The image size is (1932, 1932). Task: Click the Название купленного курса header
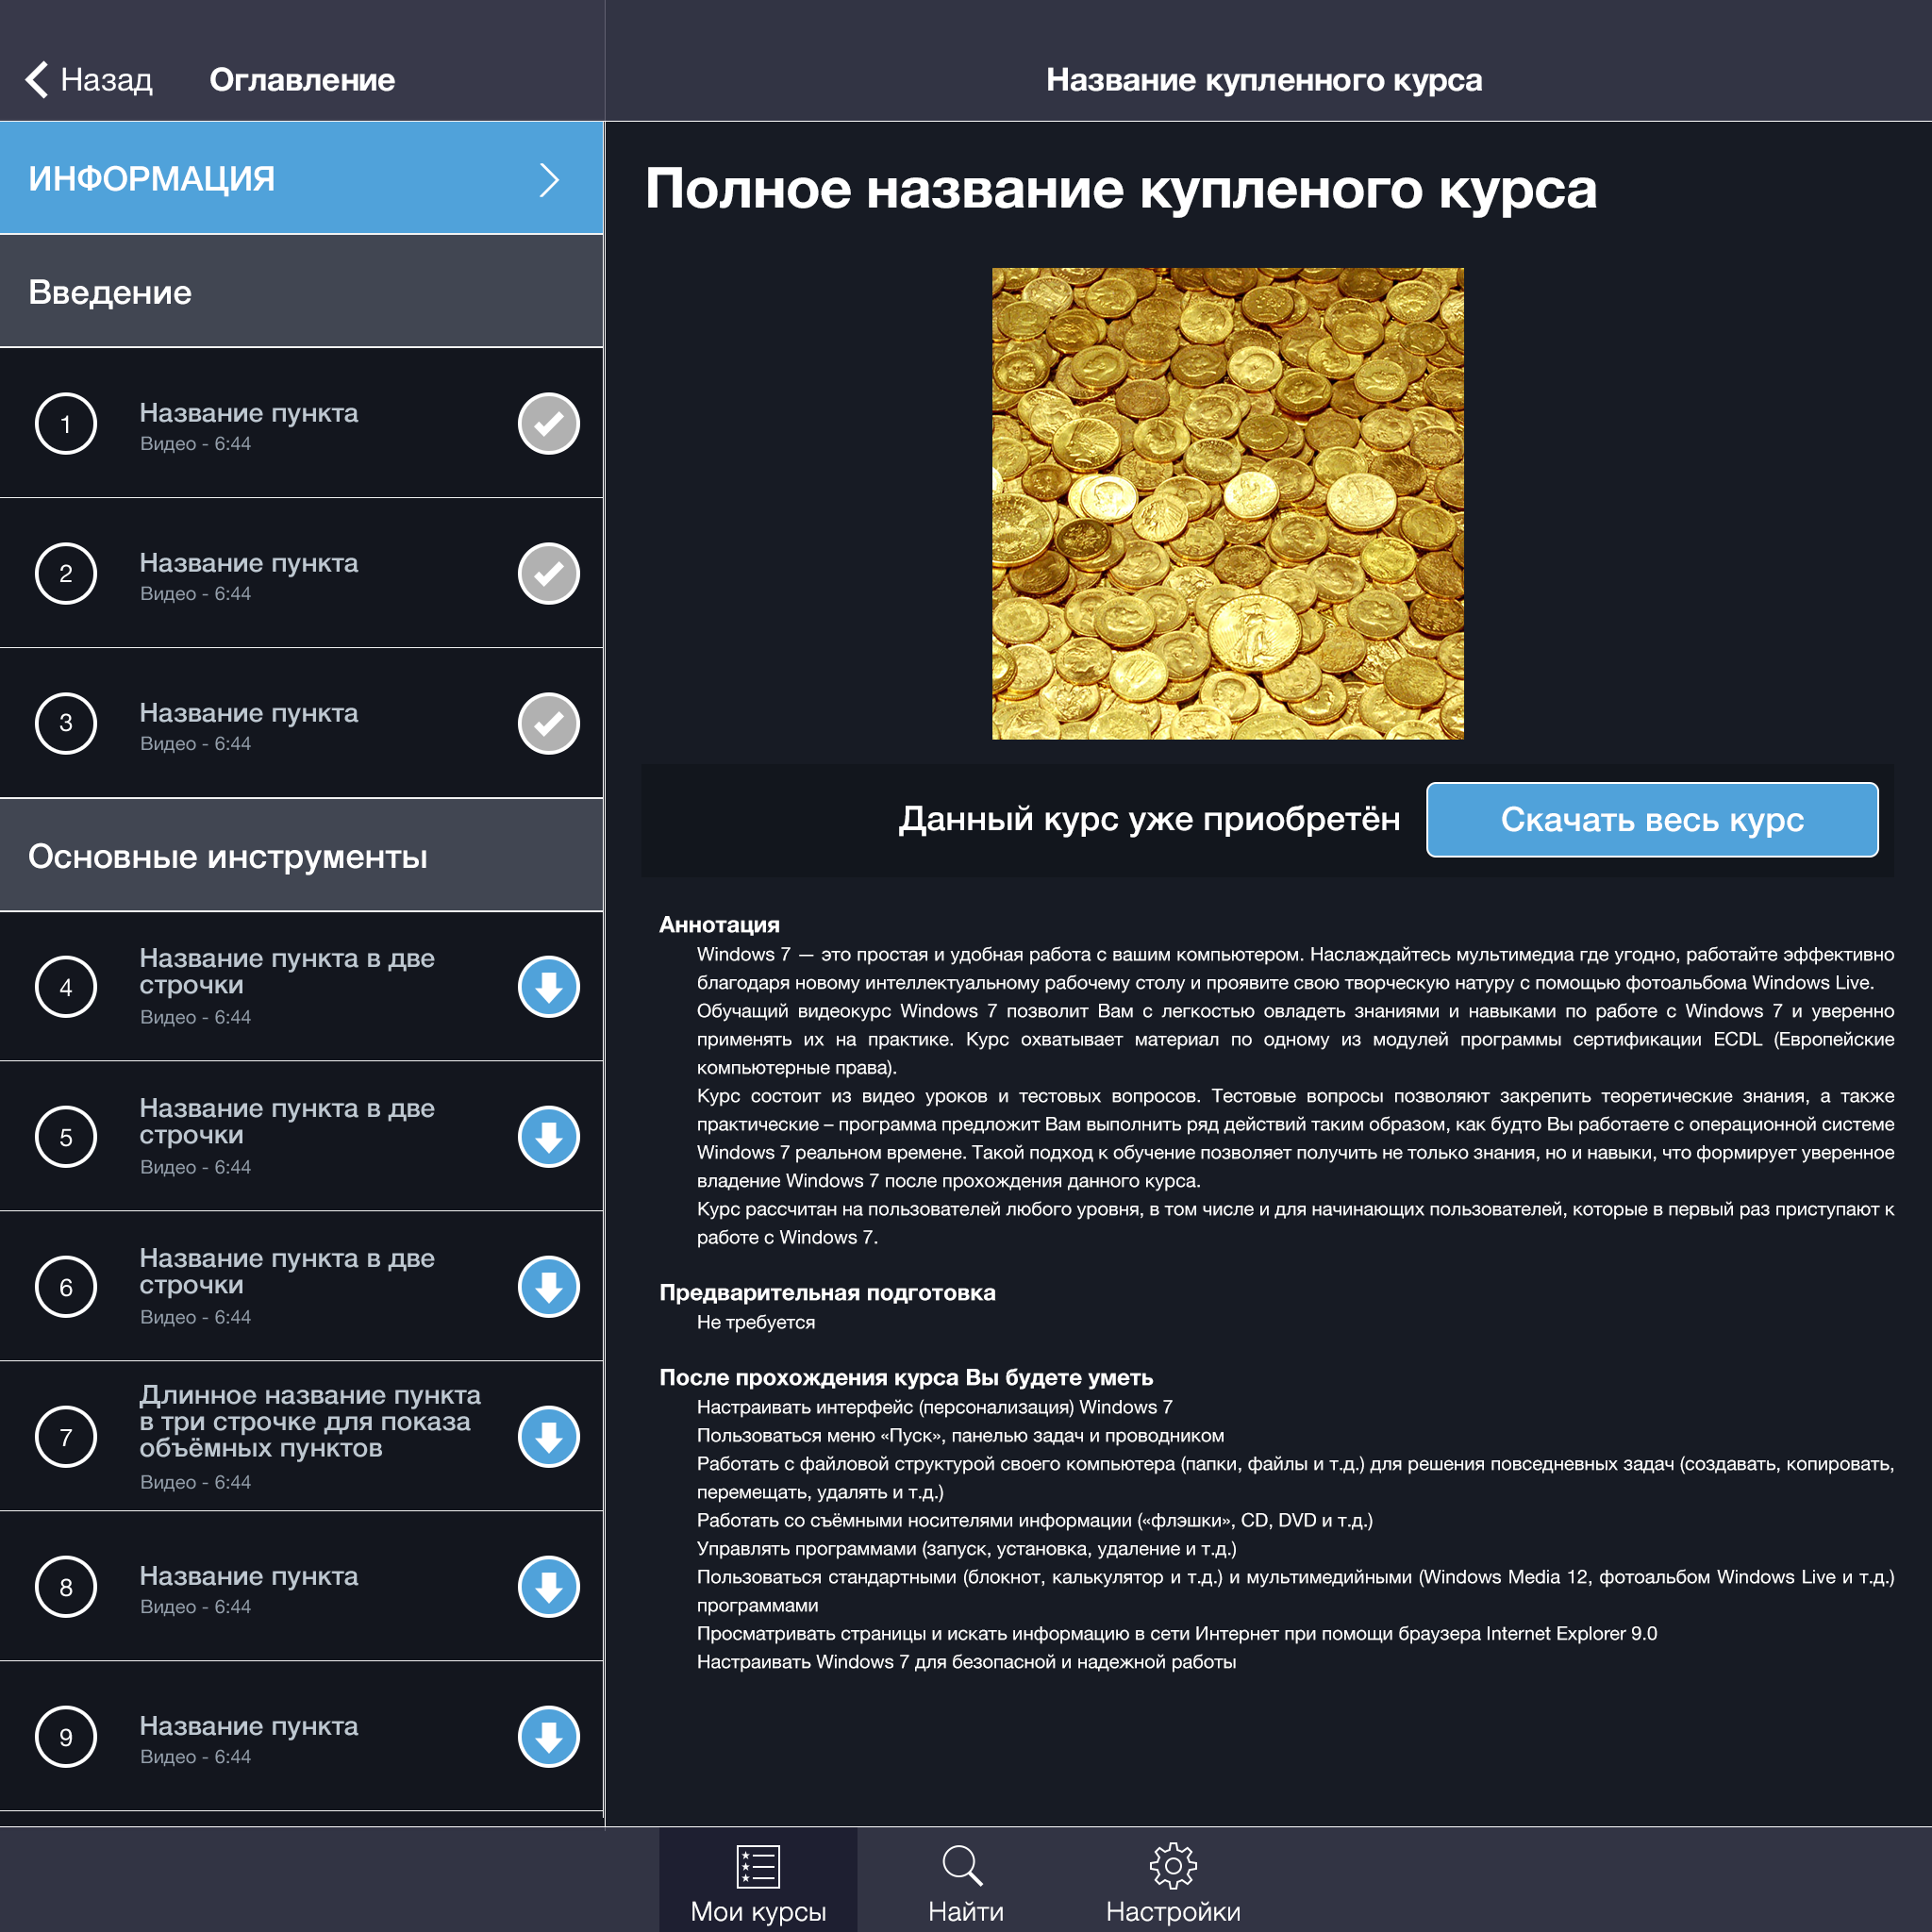[x=1264, y=80]
